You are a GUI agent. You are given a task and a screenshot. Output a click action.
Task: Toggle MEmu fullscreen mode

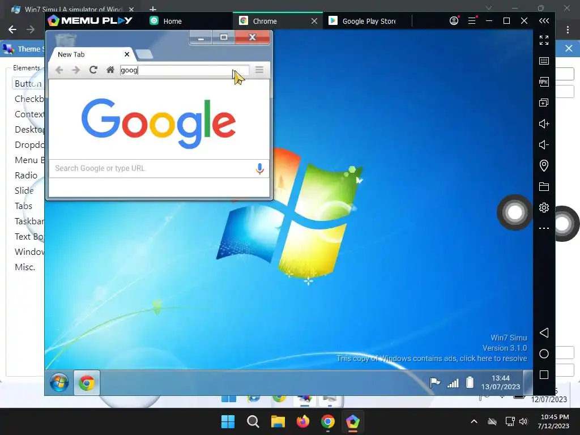click(x=544, y=40)
